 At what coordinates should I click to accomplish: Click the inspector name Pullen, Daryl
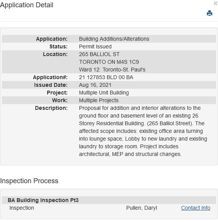[142, 208]
